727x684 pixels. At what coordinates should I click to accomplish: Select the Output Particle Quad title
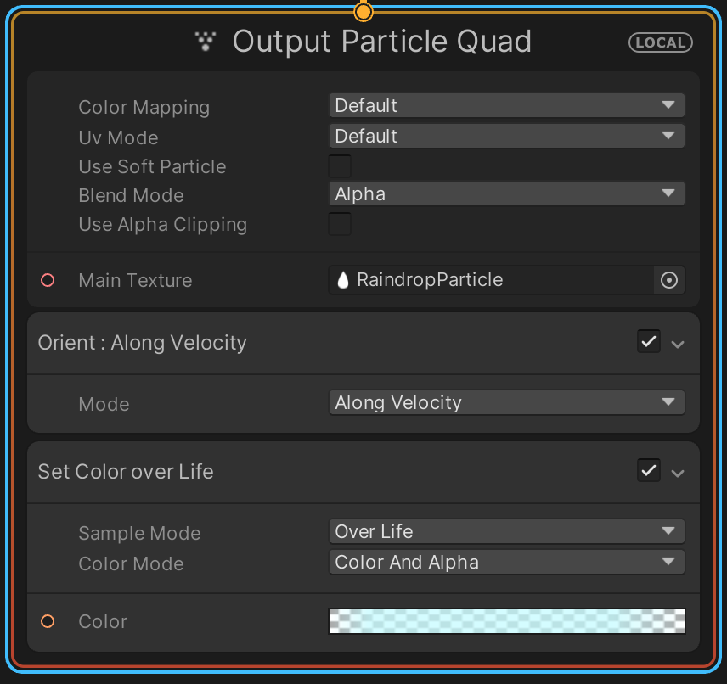[x=381, y=42]
